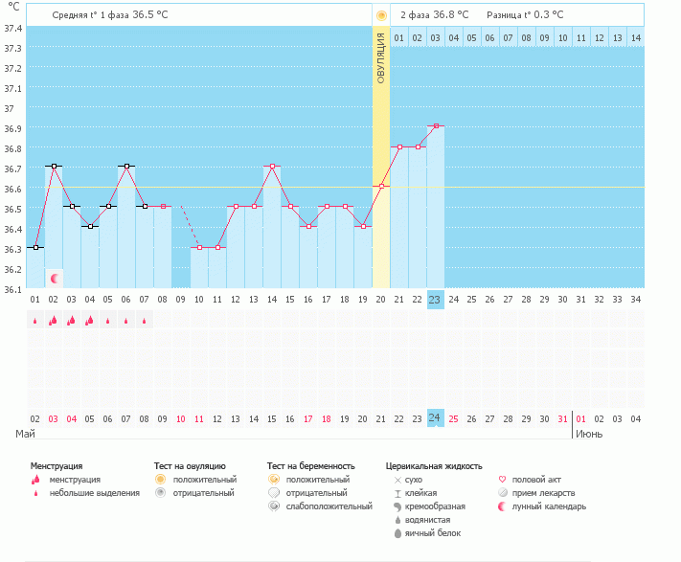Click the negative ovulation test legend icon

(161, 493)
